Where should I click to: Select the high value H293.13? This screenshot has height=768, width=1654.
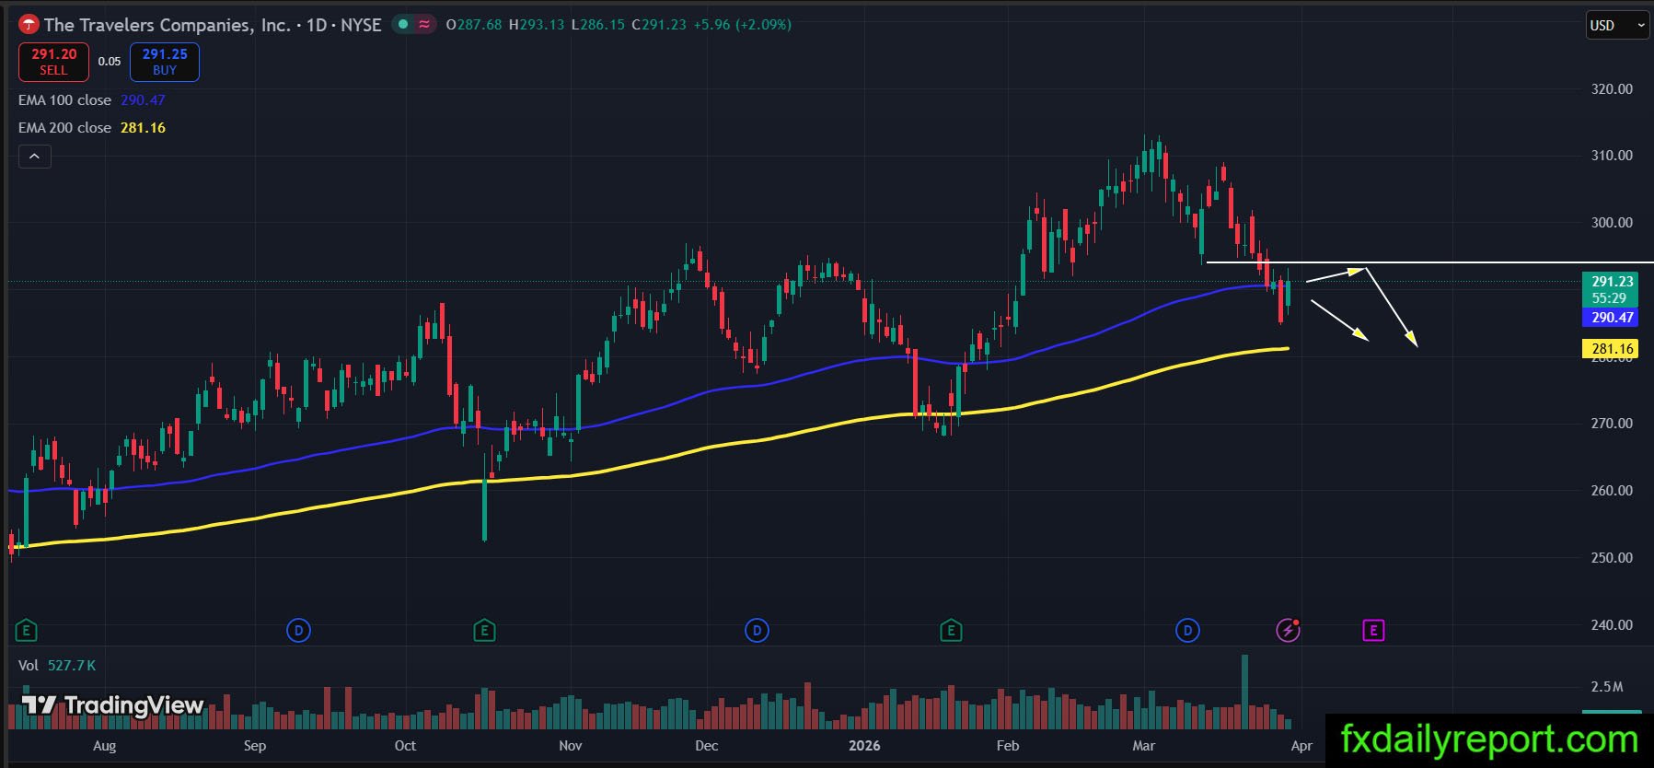pyautogui.click(x=537, y=25)
